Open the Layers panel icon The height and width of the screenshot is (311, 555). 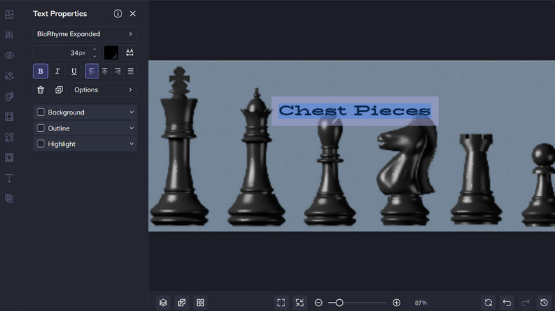pos(163,303)
